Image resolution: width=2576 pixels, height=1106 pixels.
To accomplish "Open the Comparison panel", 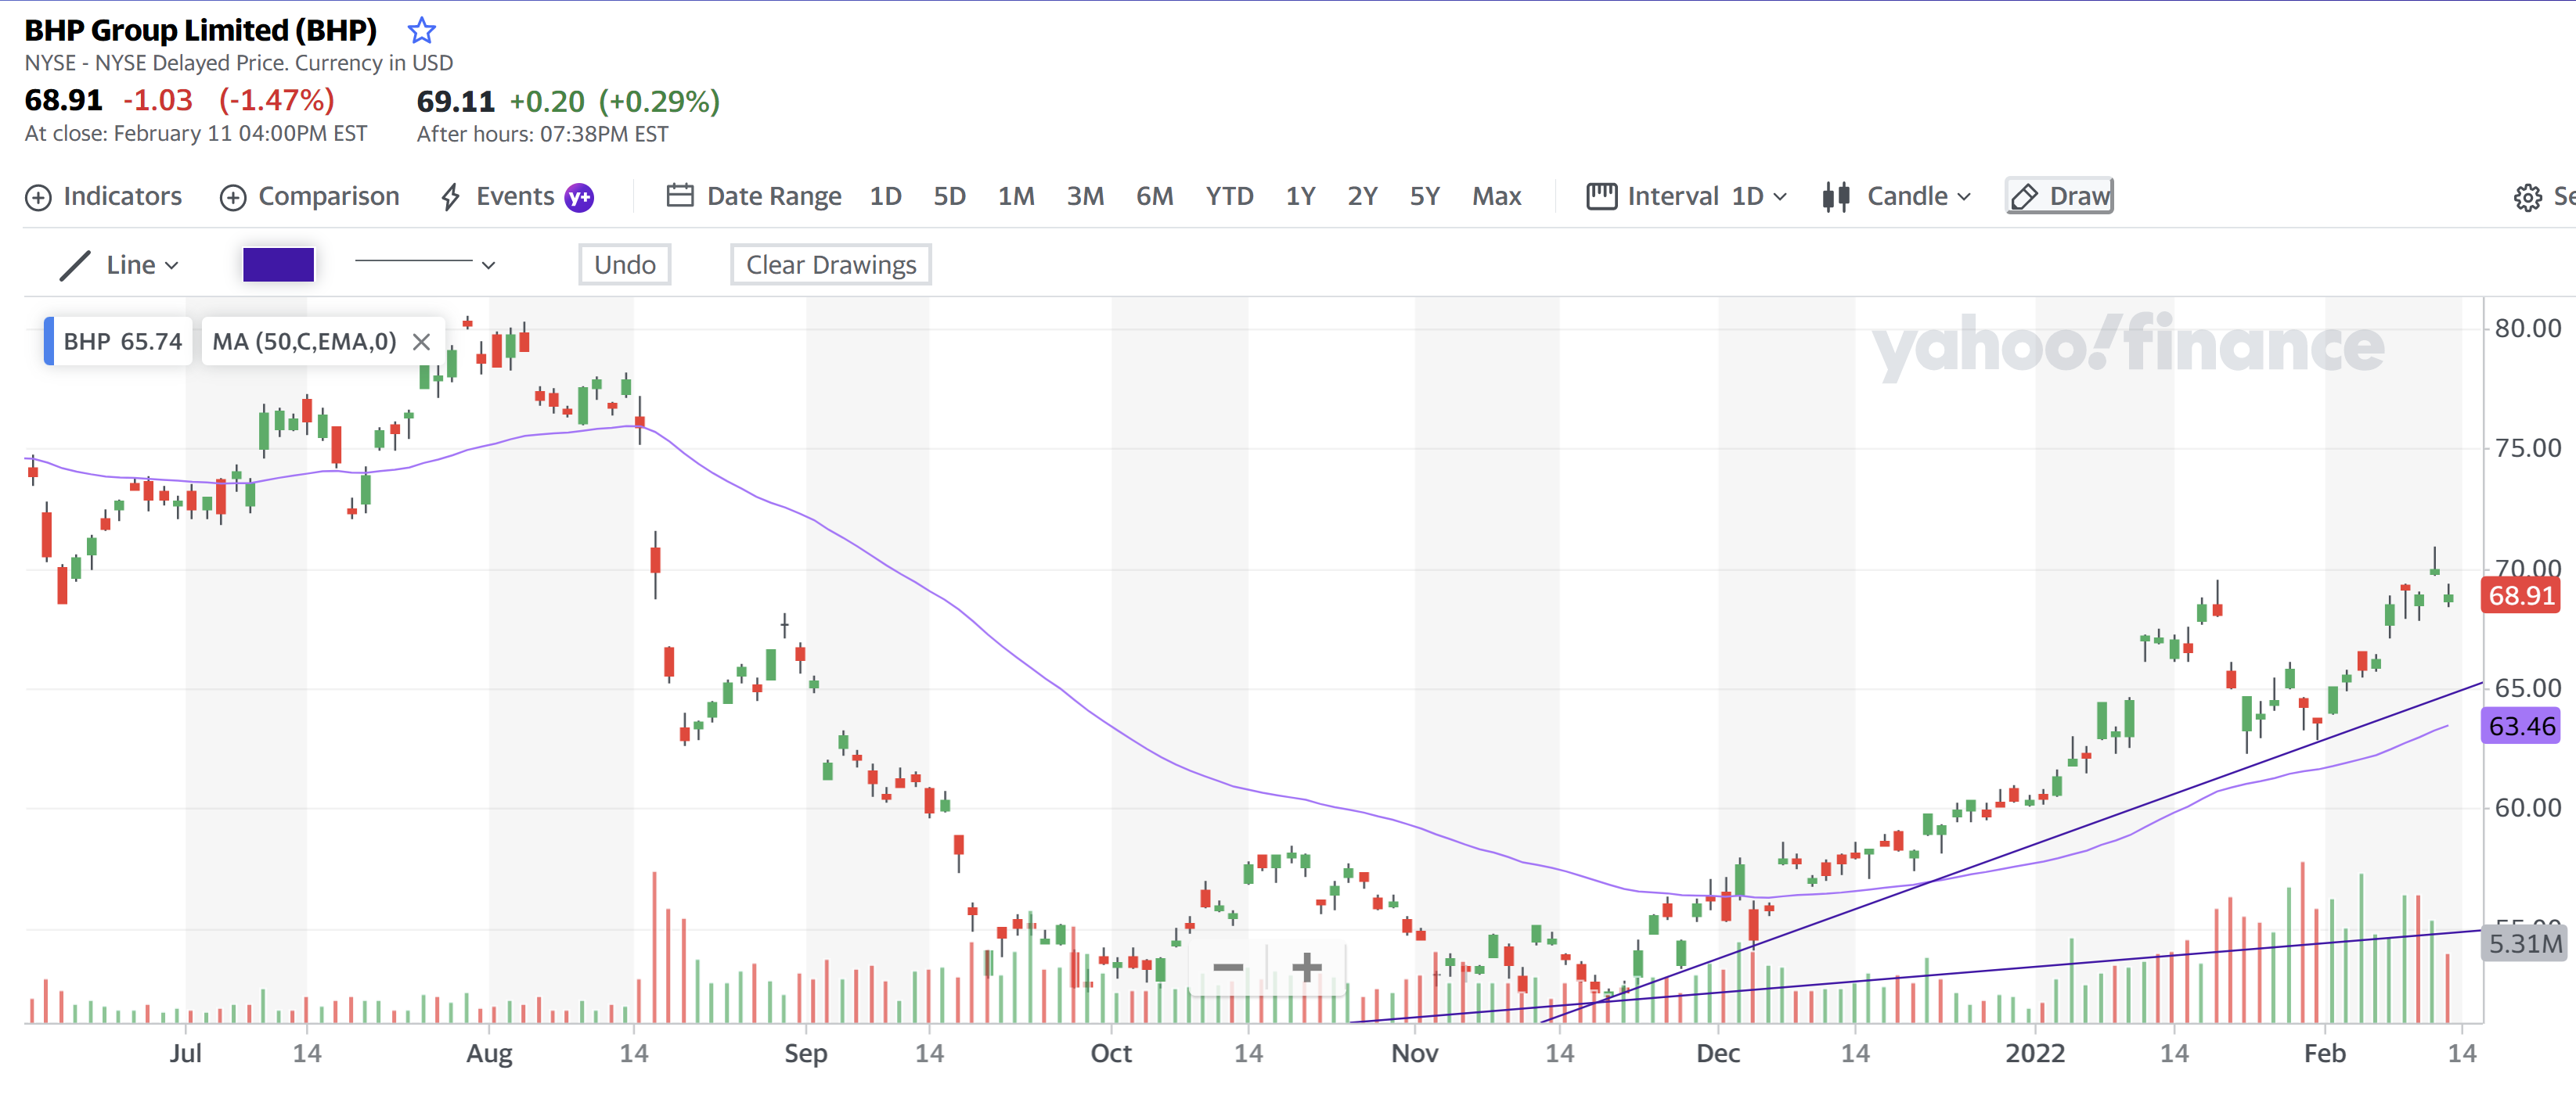I will click(310, 197).
